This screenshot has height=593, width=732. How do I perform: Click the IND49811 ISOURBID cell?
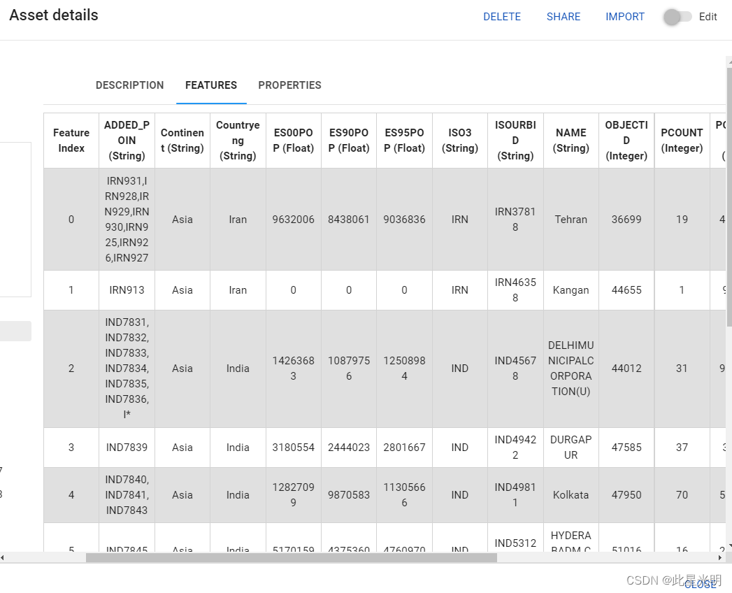pos(515,494)
